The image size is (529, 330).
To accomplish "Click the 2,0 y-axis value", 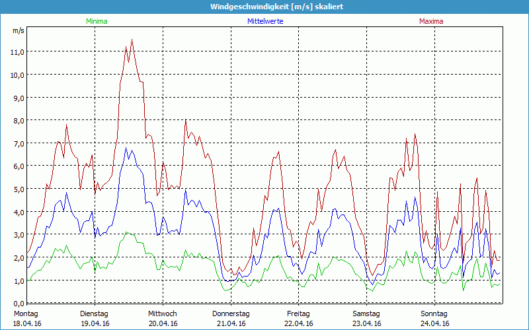I will point(19,257).
